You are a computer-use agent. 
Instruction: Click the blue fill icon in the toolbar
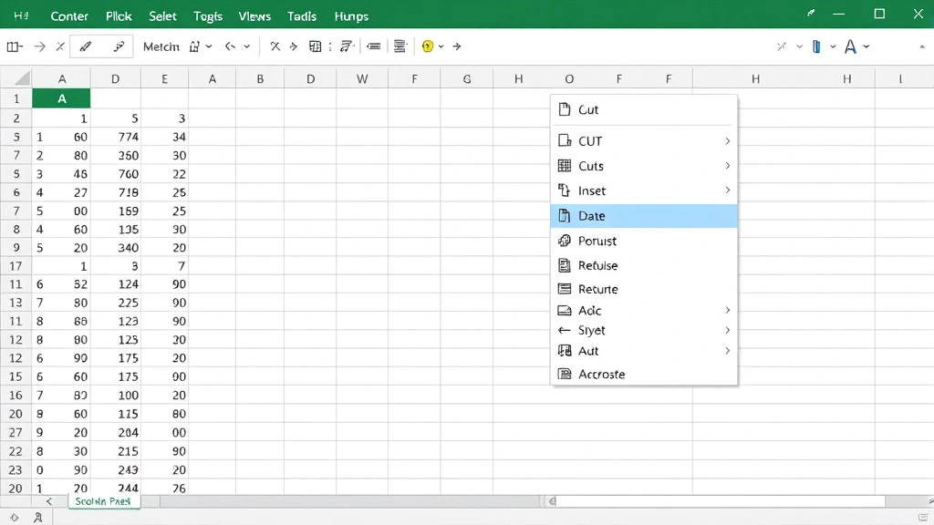[x=816, y=46]
